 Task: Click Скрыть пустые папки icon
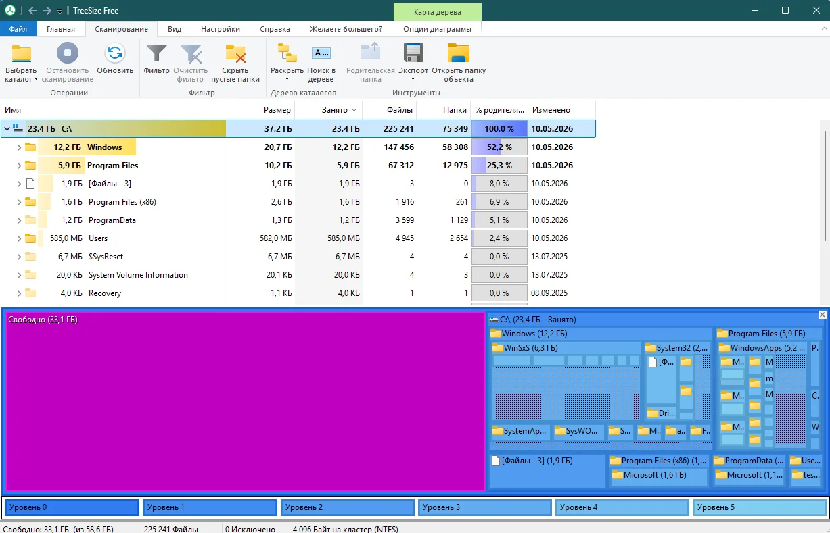pyautogui.click(x=235, y=53)
